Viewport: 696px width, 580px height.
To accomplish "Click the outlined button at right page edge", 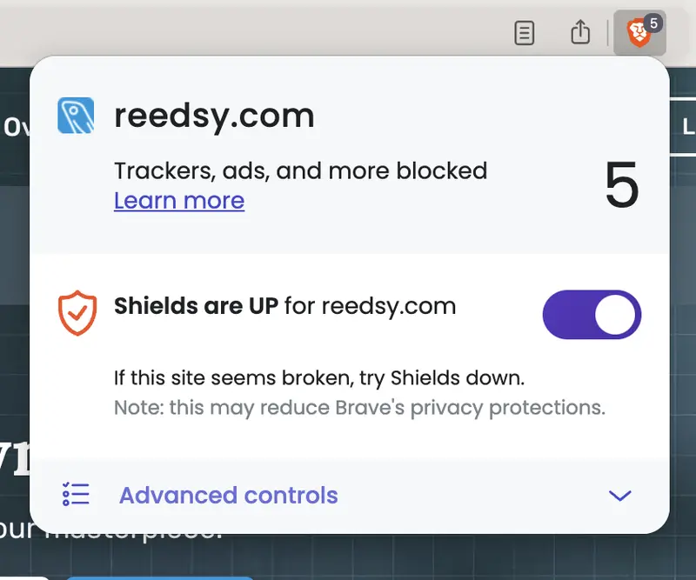I will (684, 127).
